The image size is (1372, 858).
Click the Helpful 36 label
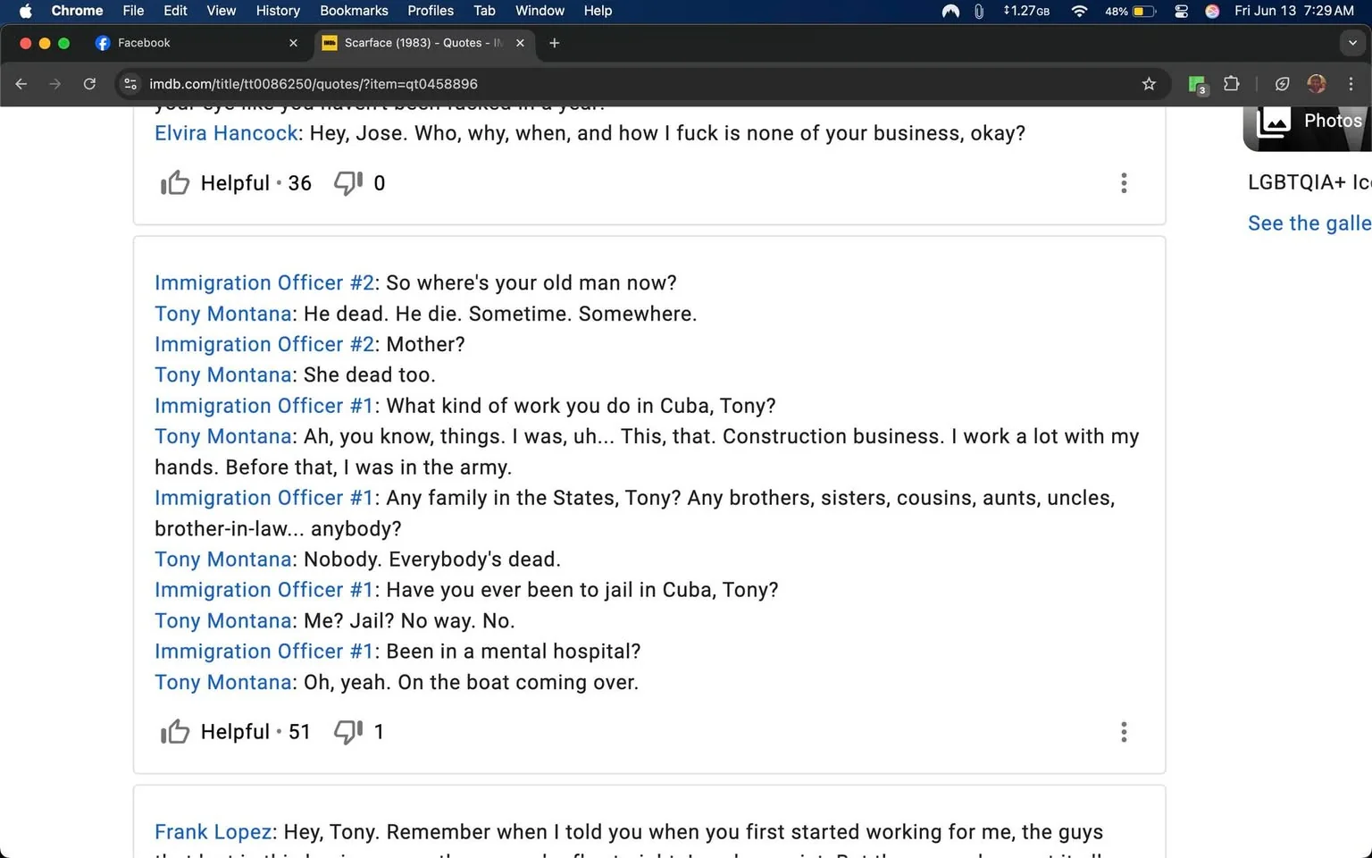pos(256,183)
